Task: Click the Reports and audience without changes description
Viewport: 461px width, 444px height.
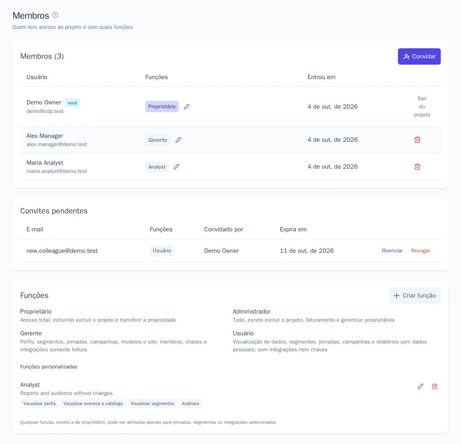Action: click(x=67, y=393)
